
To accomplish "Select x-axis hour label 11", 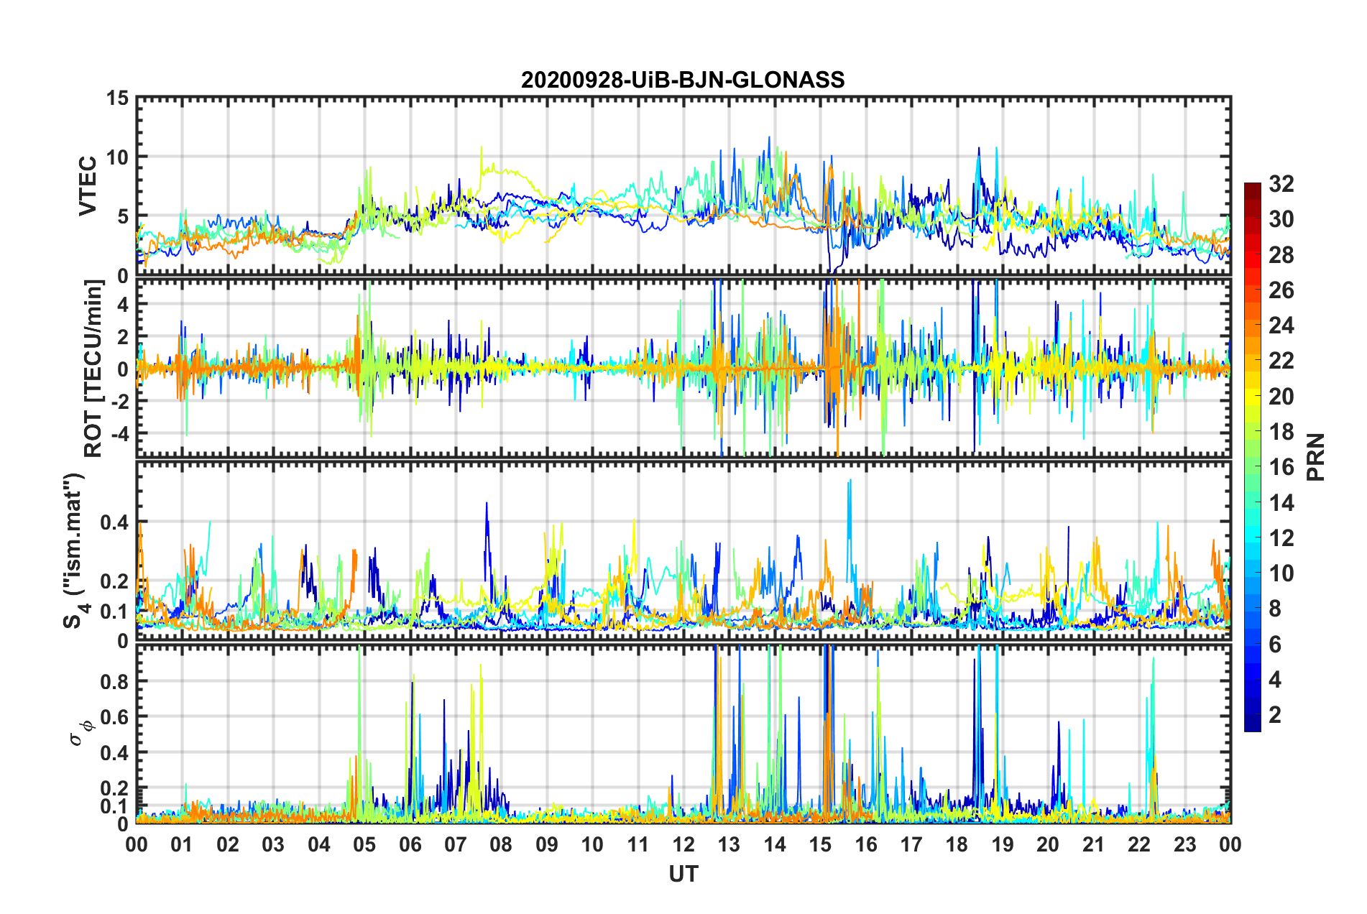I will [x=638, y=844].
